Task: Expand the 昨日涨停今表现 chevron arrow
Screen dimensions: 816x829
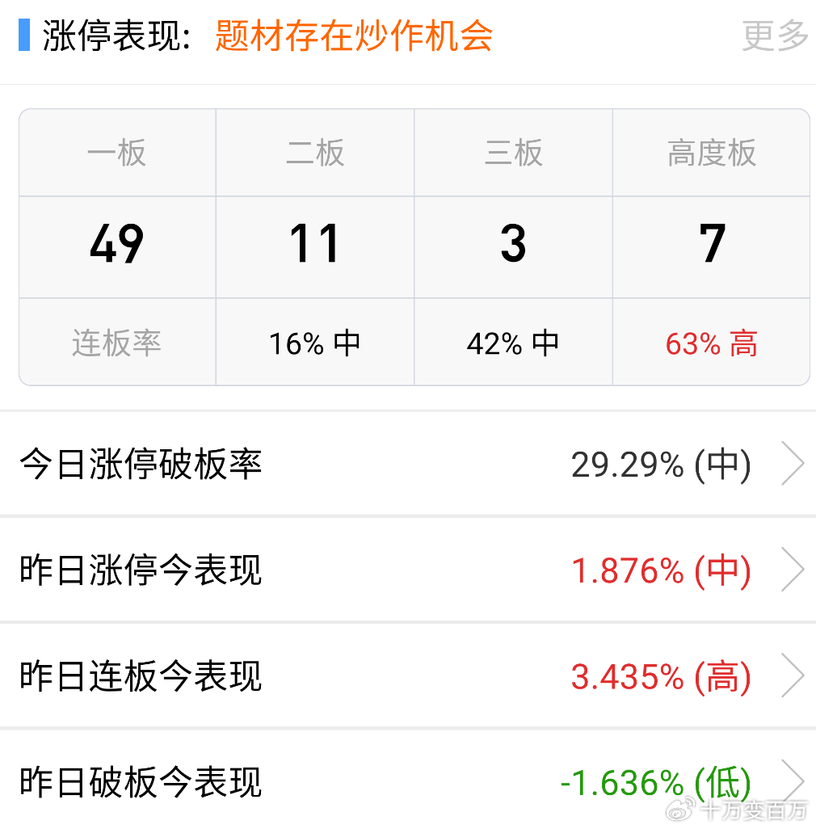Action: [x=793, y=570]
